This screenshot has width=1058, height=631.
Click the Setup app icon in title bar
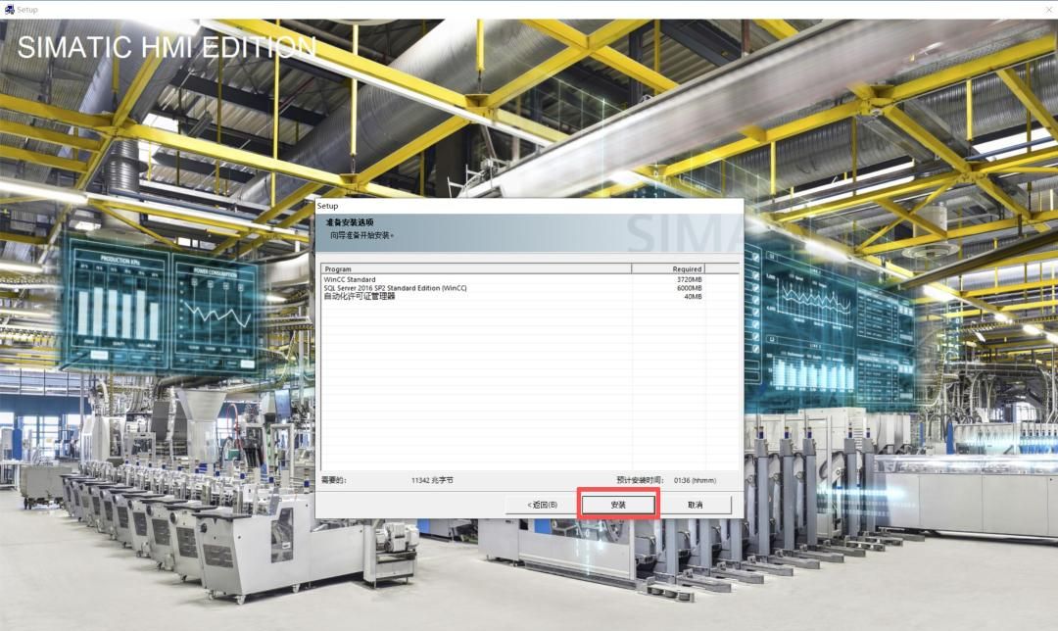pyautogui.click(x=9, y=9)
